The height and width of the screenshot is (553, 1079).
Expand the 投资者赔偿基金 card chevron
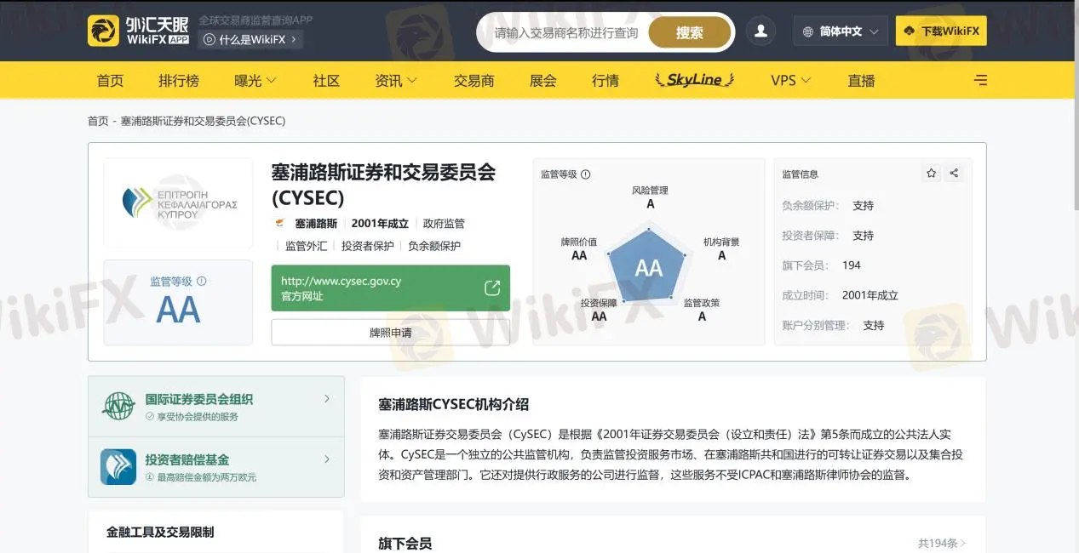point(327,459)
